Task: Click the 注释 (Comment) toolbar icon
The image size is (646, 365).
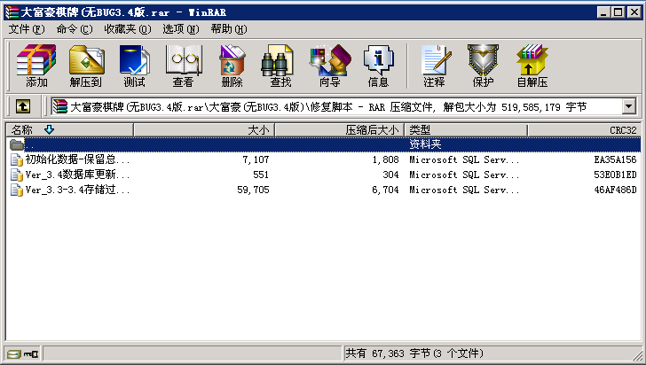Action: (x=434, y=66)
